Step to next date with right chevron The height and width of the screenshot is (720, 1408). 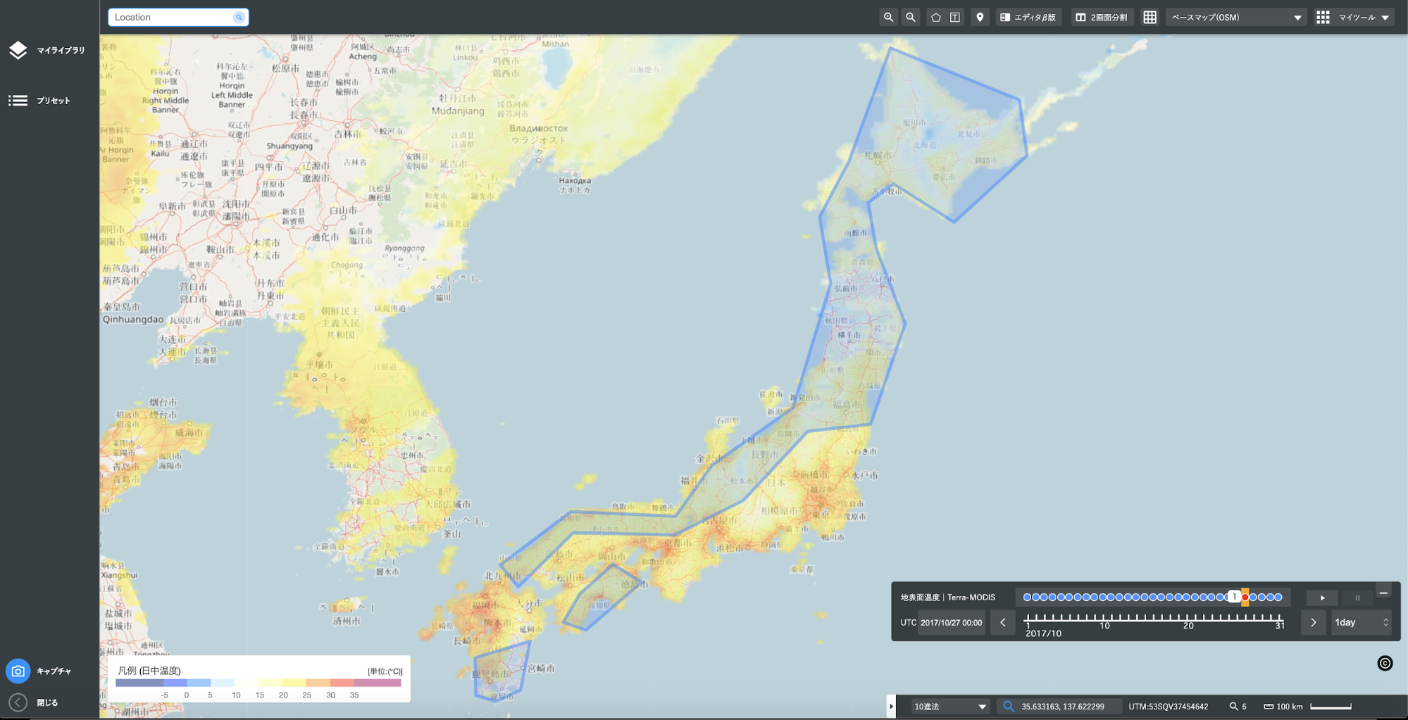click(1313, 622)
